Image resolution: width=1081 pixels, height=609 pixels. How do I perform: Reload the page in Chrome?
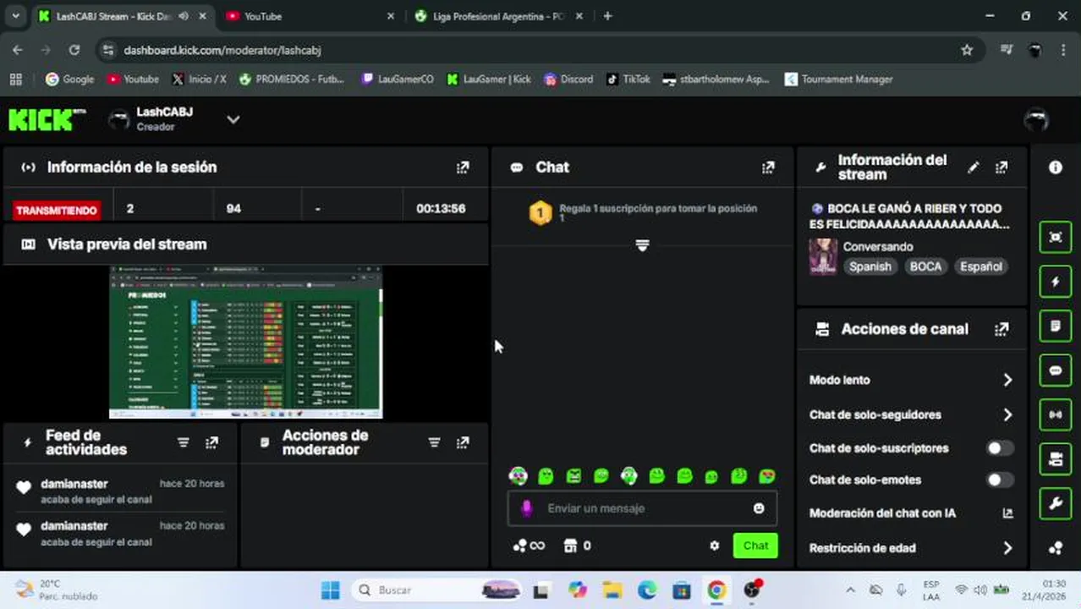coord(74,50)
